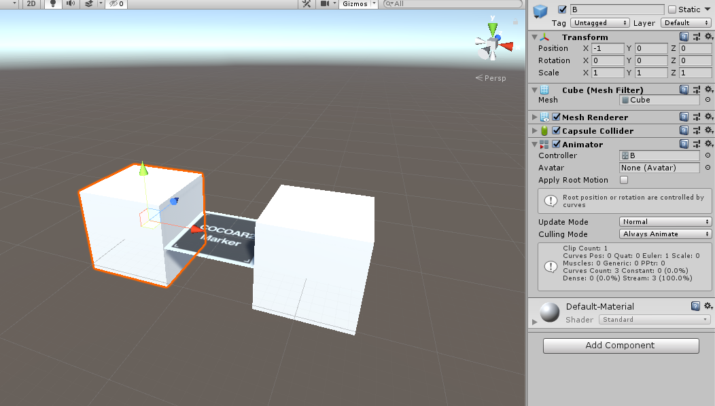Viewport: 715px width, 406px height.
Task: Toggle the scene lighting bulb icon
Action: pyautogui.click(x=53, y=3)
